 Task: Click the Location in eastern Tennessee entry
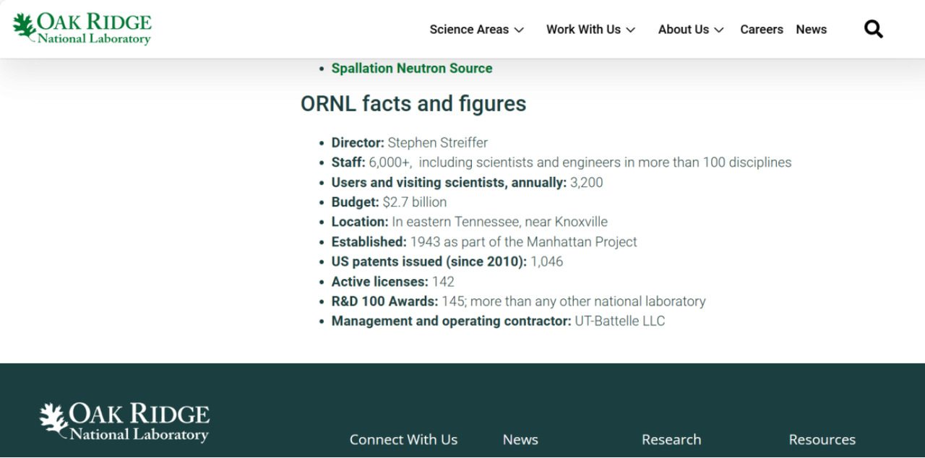point(470,222)
